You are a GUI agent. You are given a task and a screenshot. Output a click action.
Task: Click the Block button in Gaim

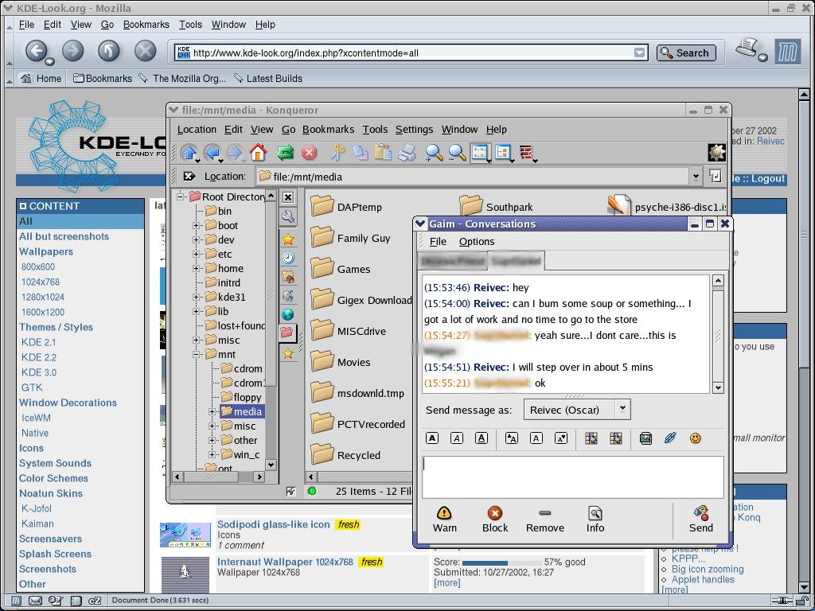pos(495,519)
